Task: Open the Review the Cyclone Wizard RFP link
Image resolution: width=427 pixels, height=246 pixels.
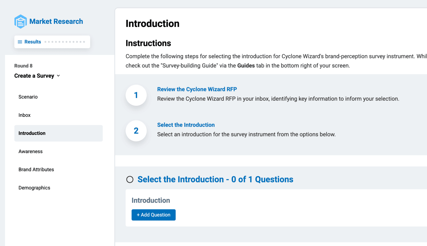Action: pyautogui.click(x=197, y=89)
